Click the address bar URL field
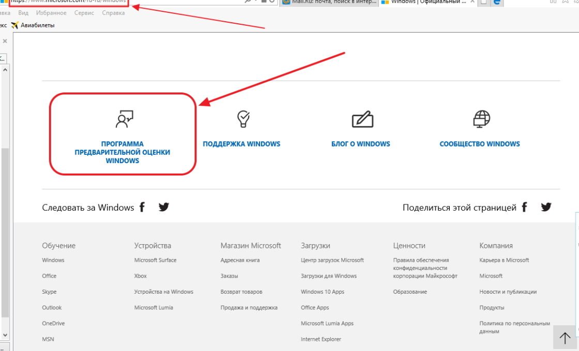The height and width of the screenshot is (351, 579). click(x=67, y=2)
